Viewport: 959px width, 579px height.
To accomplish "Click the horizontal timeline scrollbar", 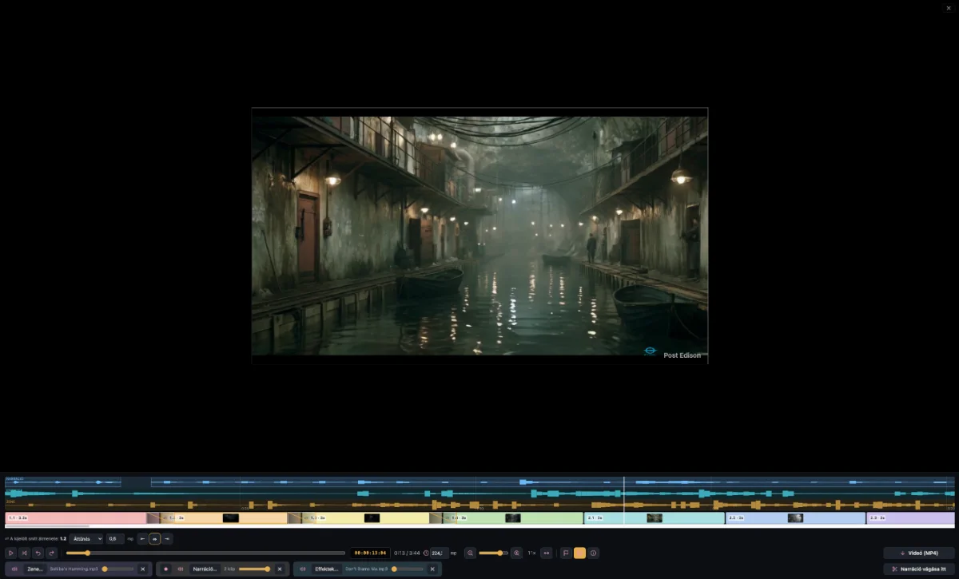I will coord(47,527).
